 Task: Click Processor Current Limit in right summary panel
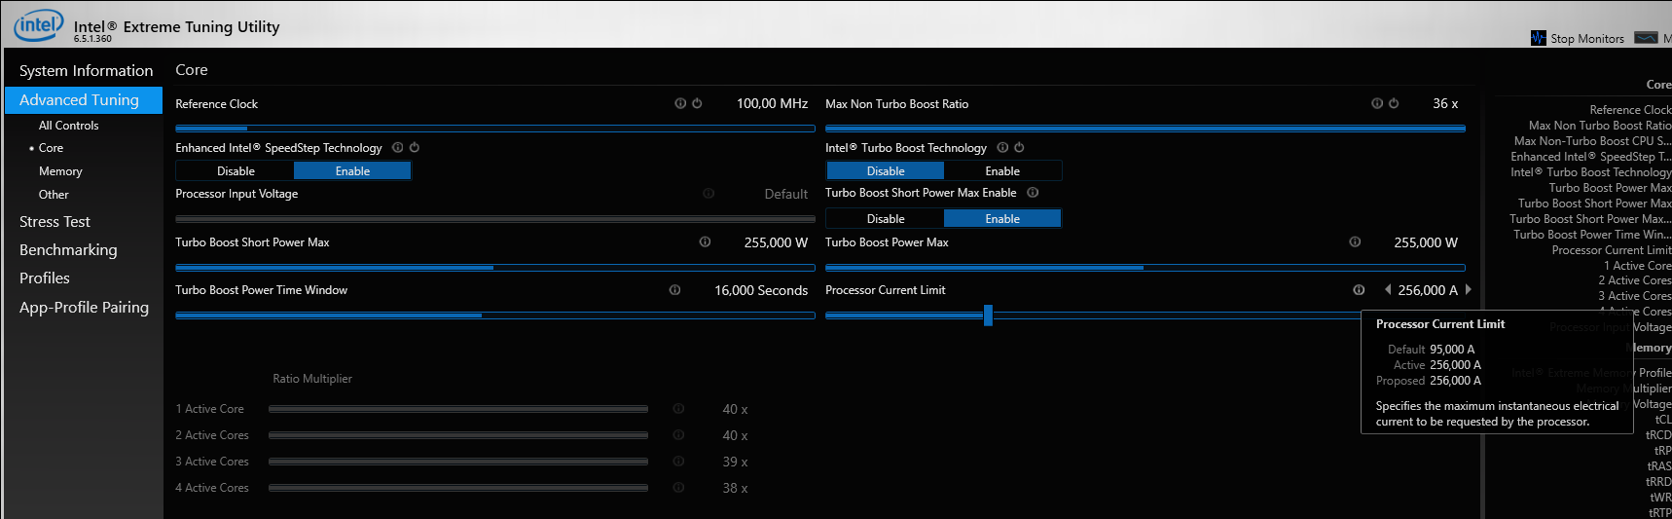click(x=1612, y=250)
